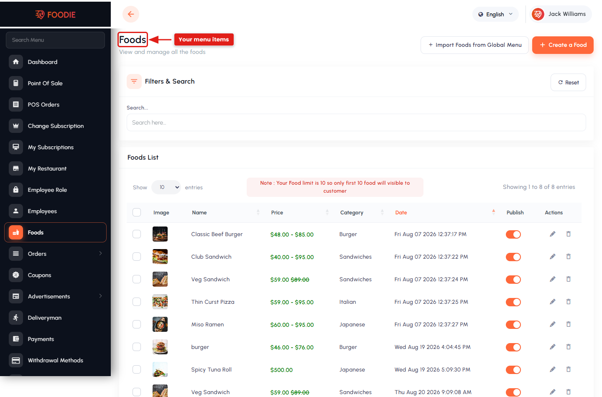Screen dimensions: 602x397
Task: Click Import Foods from Global Menu
Action: pos(474,45)
